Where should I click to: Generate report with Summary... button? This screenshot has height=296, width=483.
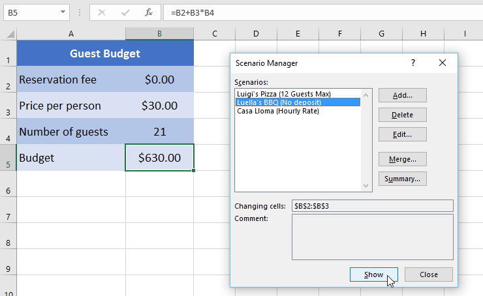coord(402,179)
